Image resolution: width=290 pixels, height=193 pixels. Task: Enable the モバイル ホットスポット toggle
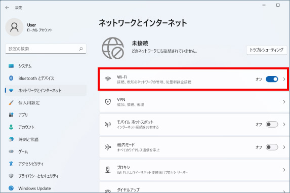coord(272,124)
